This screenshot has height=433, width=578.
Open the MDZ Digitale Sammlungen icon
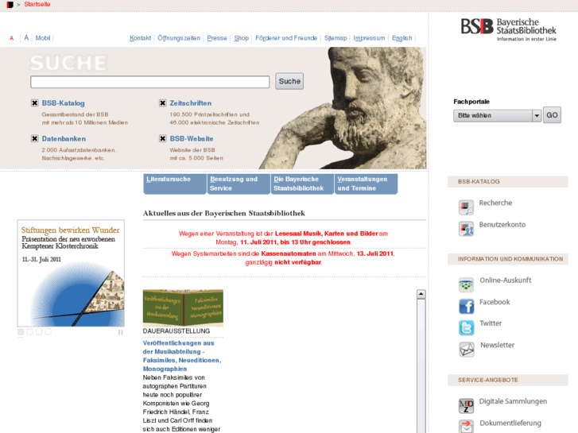pyautogui.click(x=466, y=406)
